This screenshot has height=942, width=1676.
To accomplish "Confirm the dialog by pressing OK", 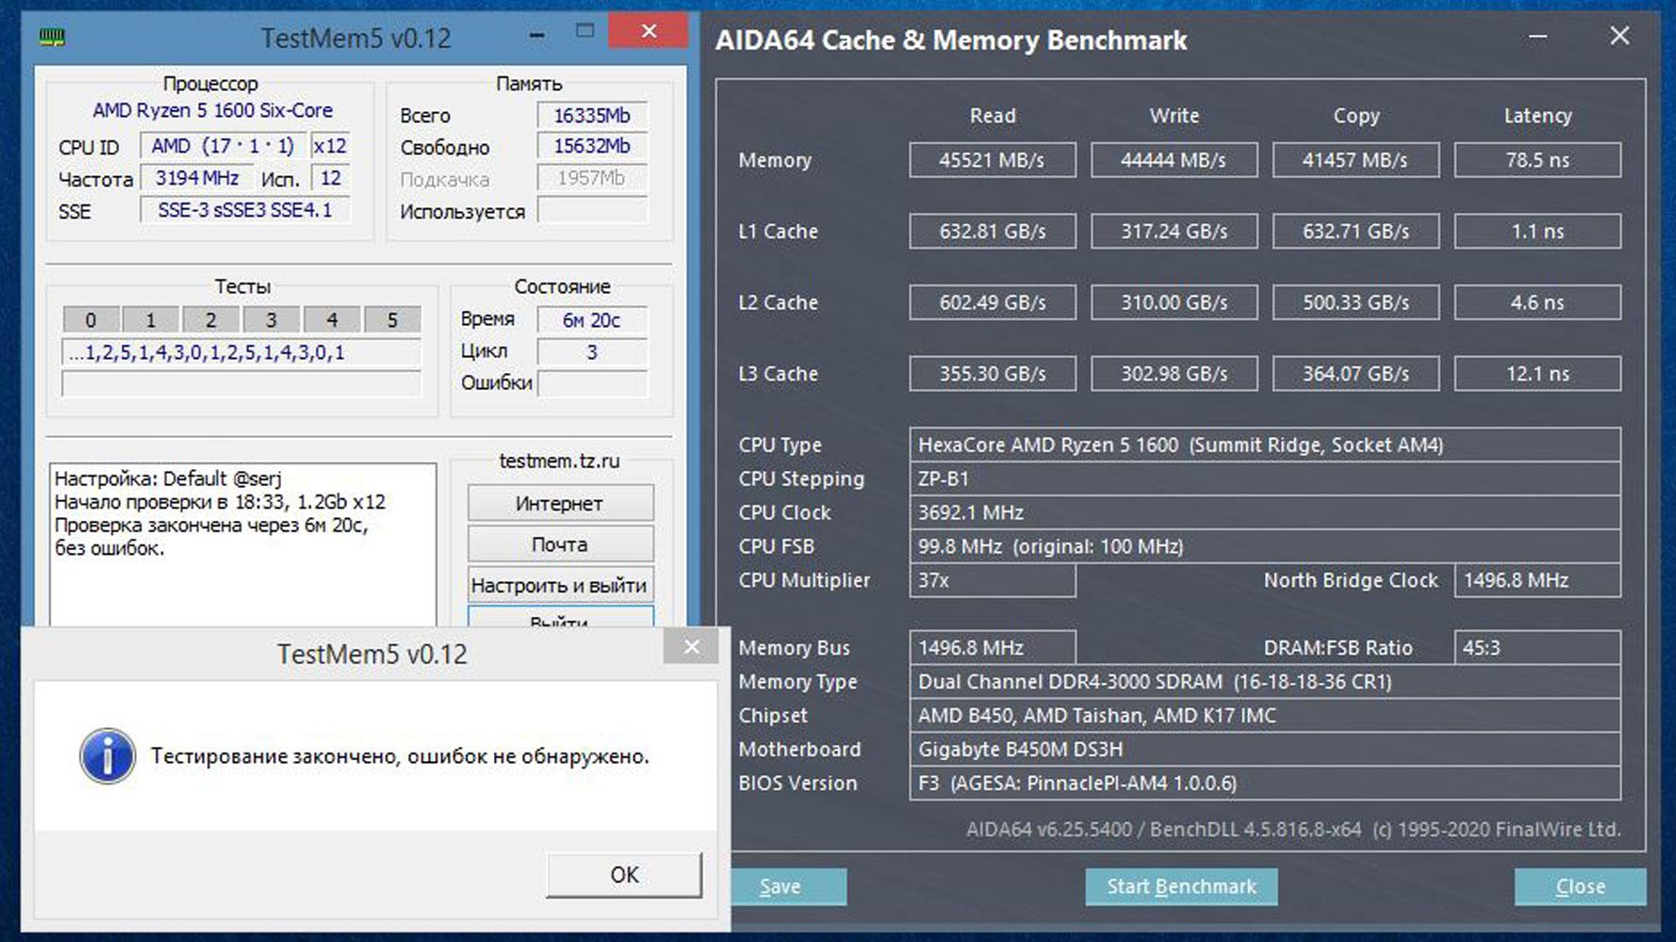I will 624,874.
